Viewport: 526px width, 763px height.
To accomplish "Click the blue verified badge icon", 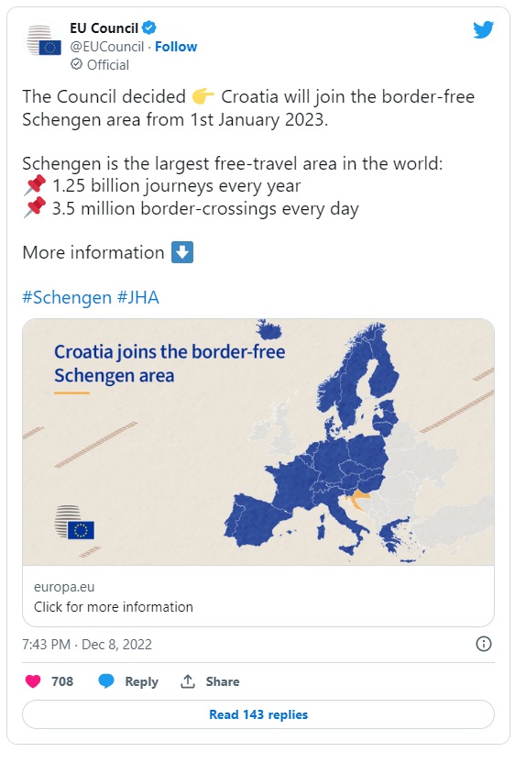I will (x=149, y=28).
